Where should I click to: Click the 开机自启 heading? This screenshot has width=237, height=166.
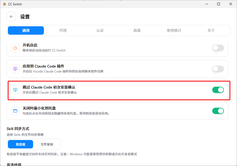[30, 45]
